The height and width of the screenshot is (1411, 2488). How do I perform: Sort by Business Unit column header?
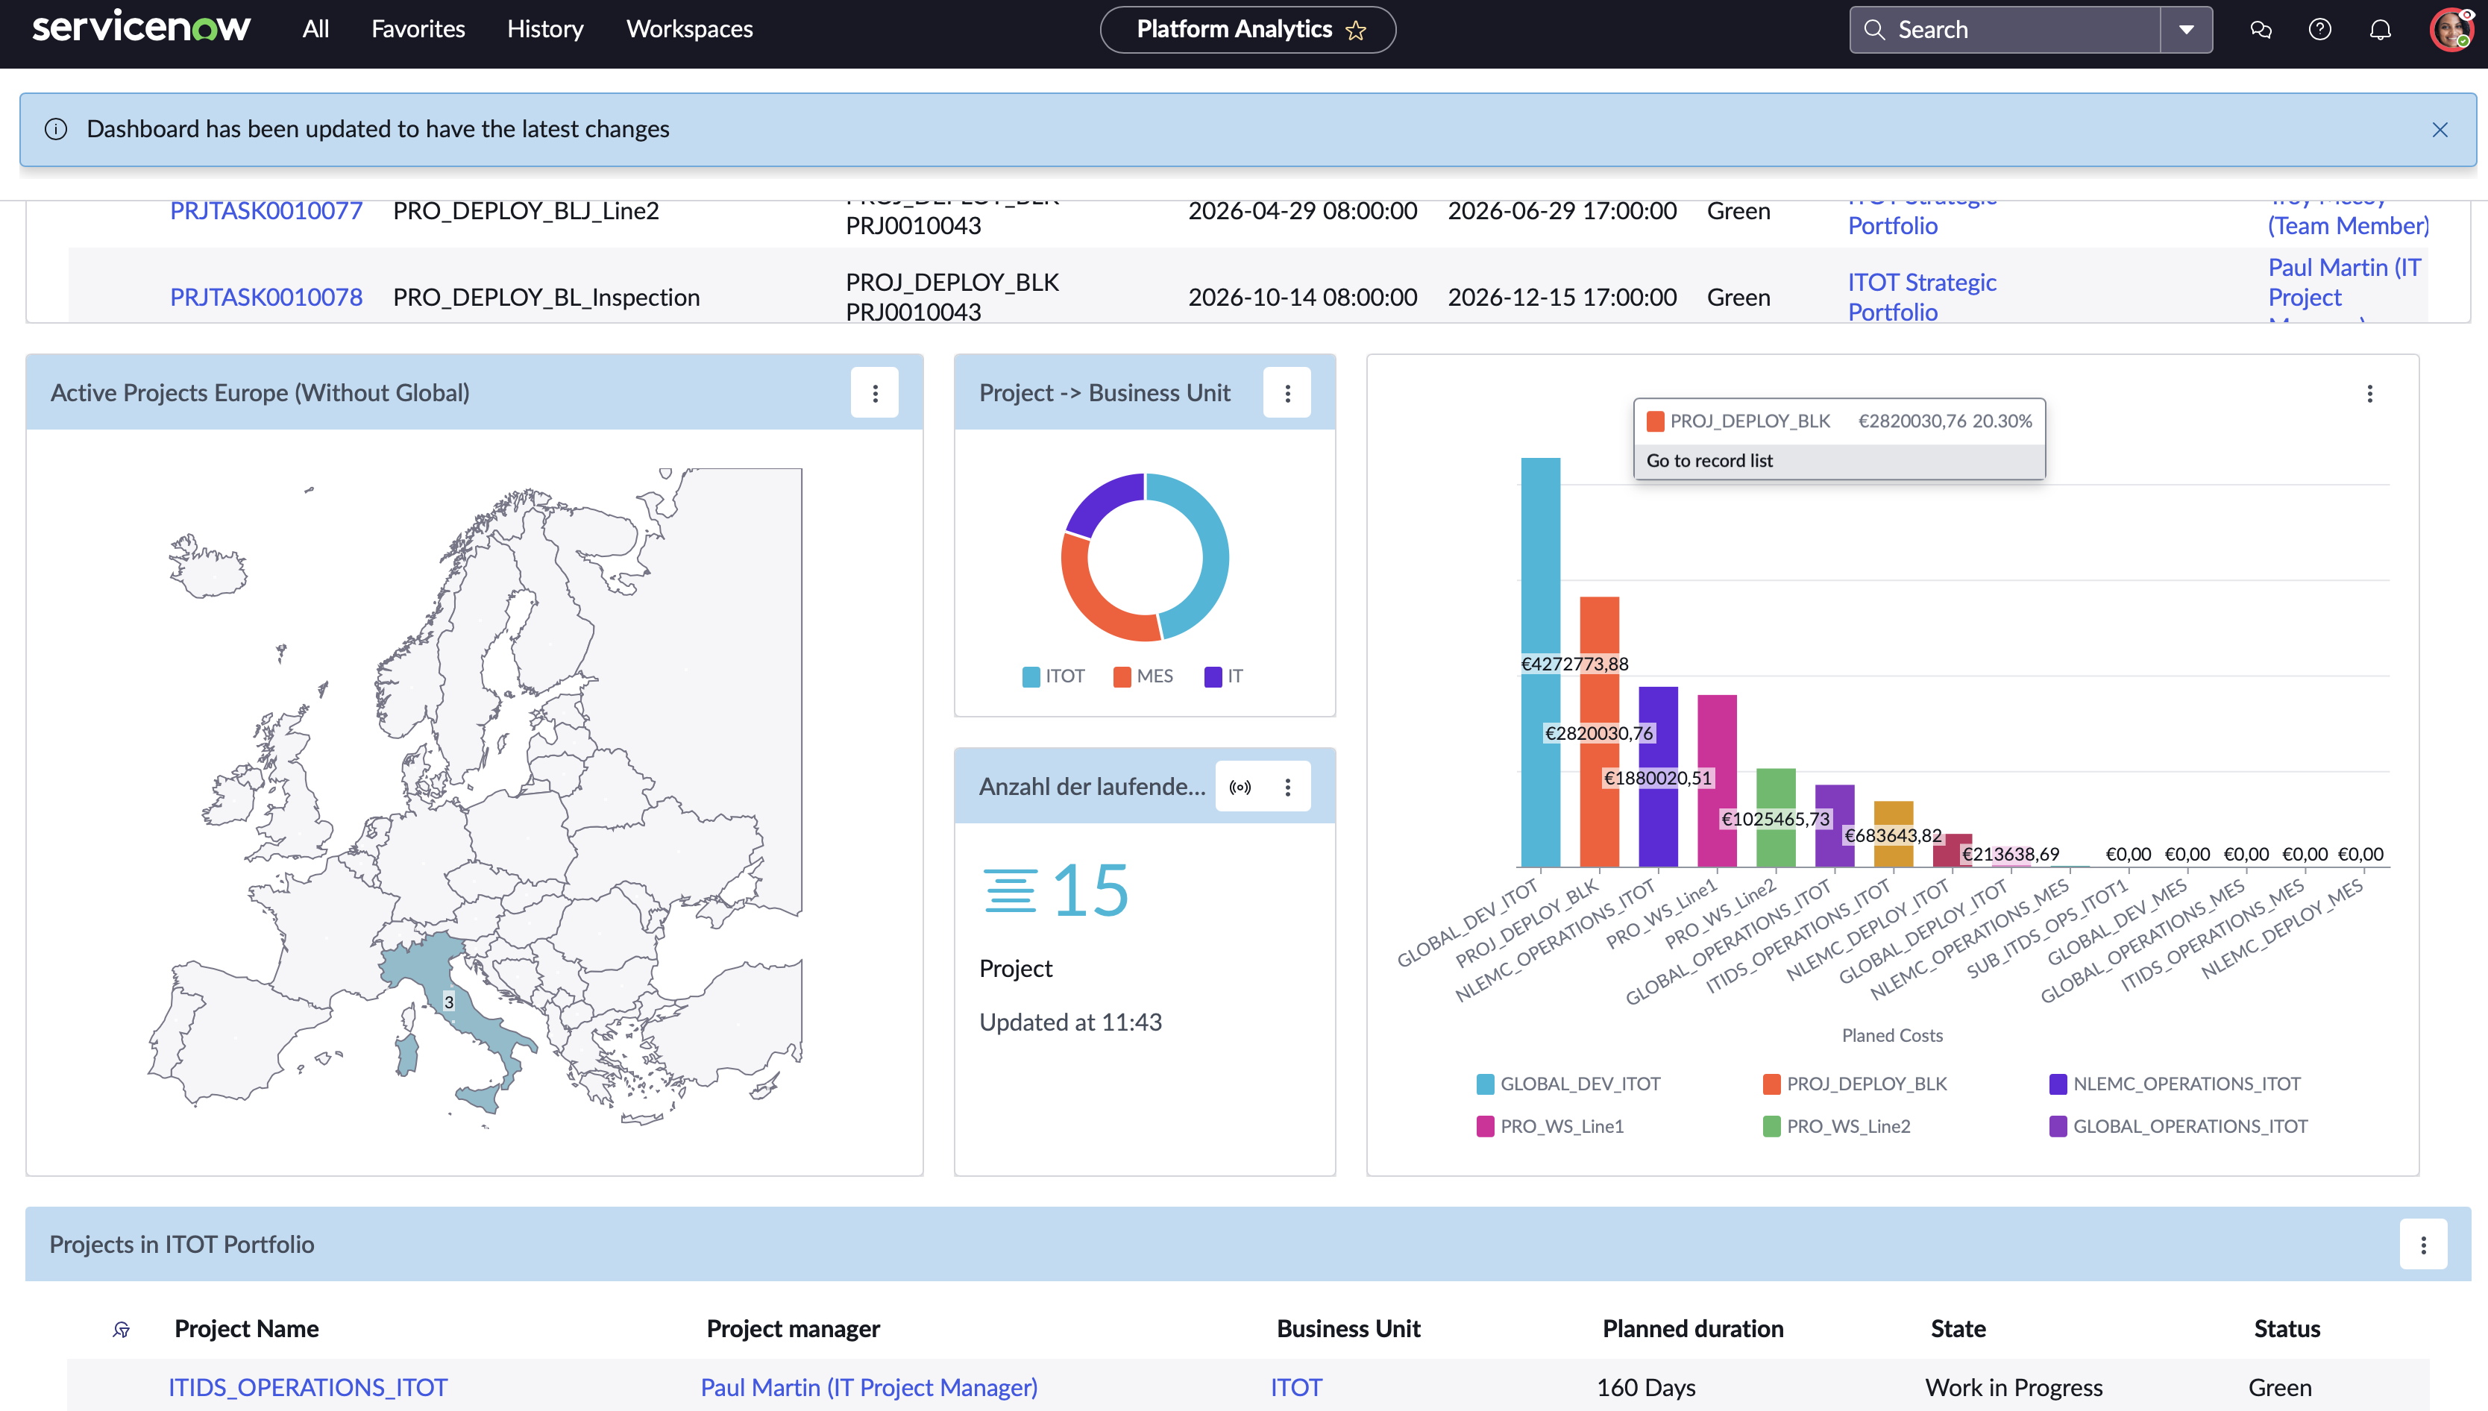tap(1348, 1330)
